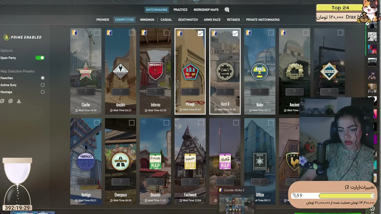
Task: Select the Active Duty preset radio button
Action: pyautogui.click(x=43, y=85)
